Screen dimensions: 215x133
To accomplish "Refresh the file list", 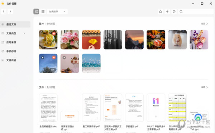I will coord(174,12).
